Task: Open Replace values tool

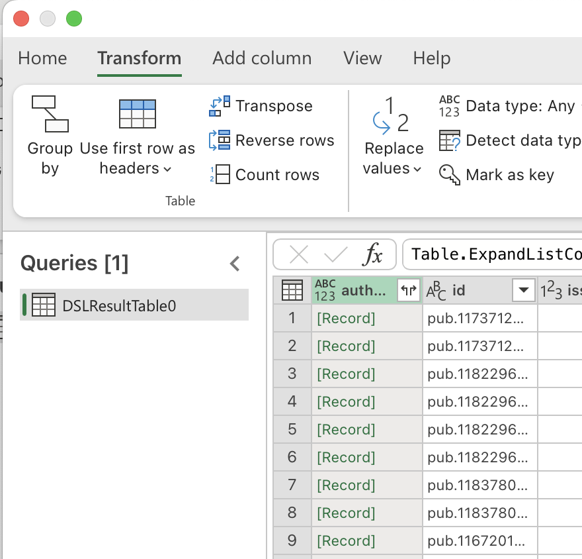Action: [x=393, y=132]
